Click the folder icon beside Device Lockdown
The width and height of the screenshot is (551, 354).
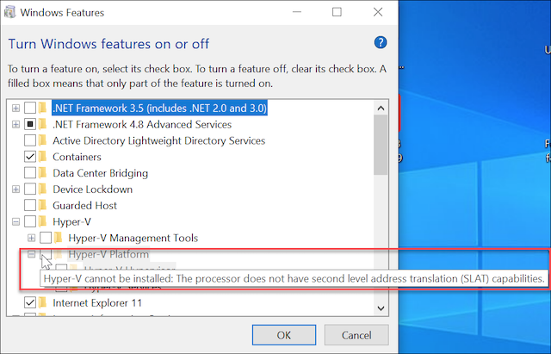click(x=42, y=189)
